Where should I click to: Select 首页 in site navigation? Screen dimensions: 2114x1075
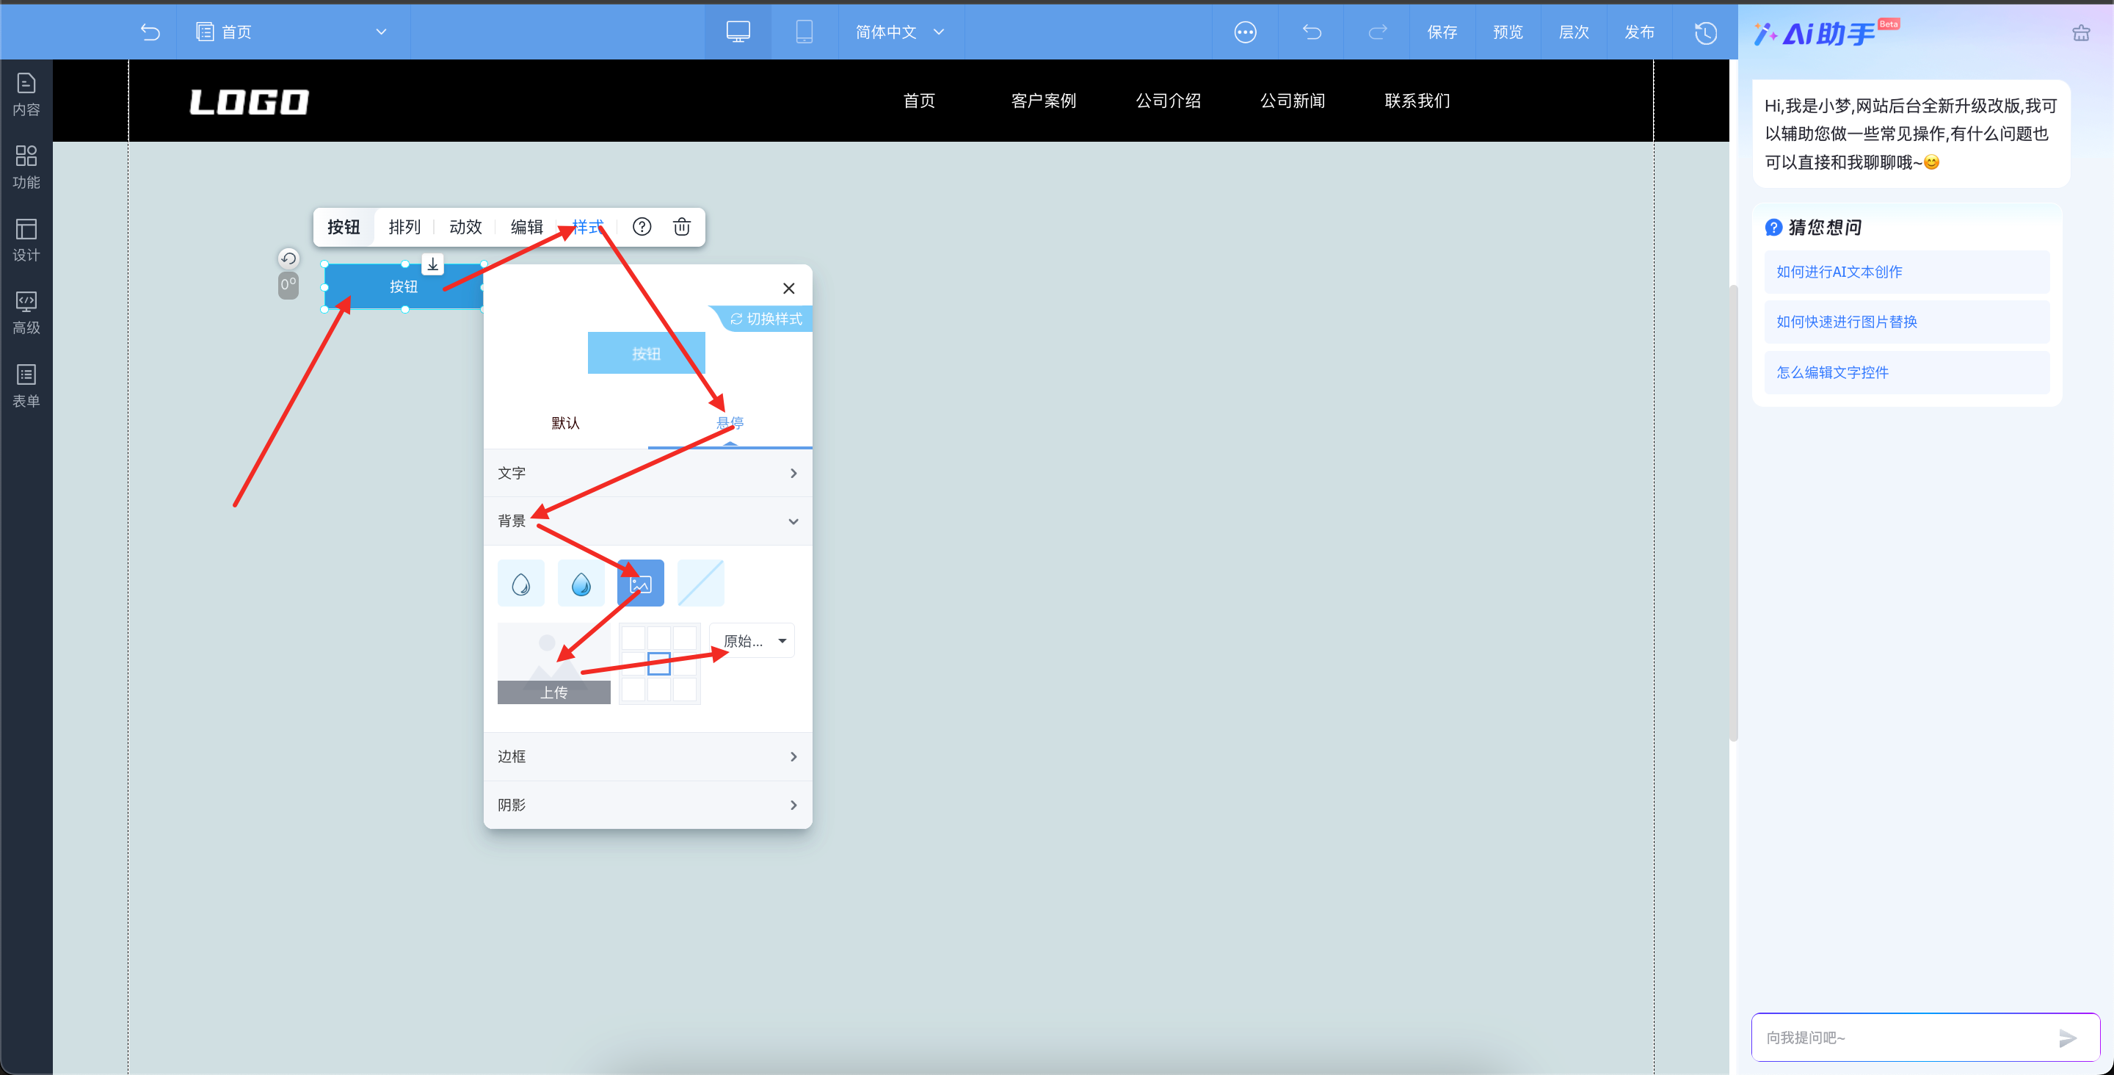tap(919, 100)
